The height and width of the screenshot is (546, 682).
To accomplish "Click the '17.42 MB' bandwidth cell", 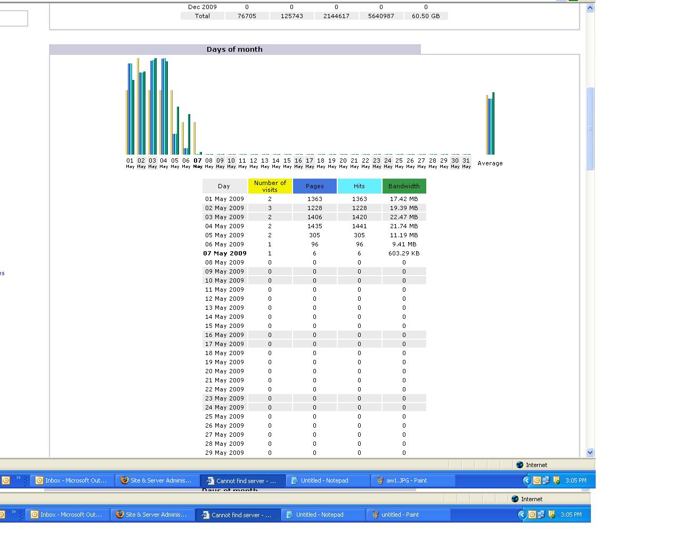I will 404,199.
